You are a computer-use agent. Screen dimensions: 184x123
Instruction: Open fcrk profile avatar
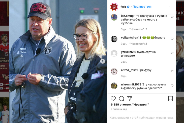point(114,7)
